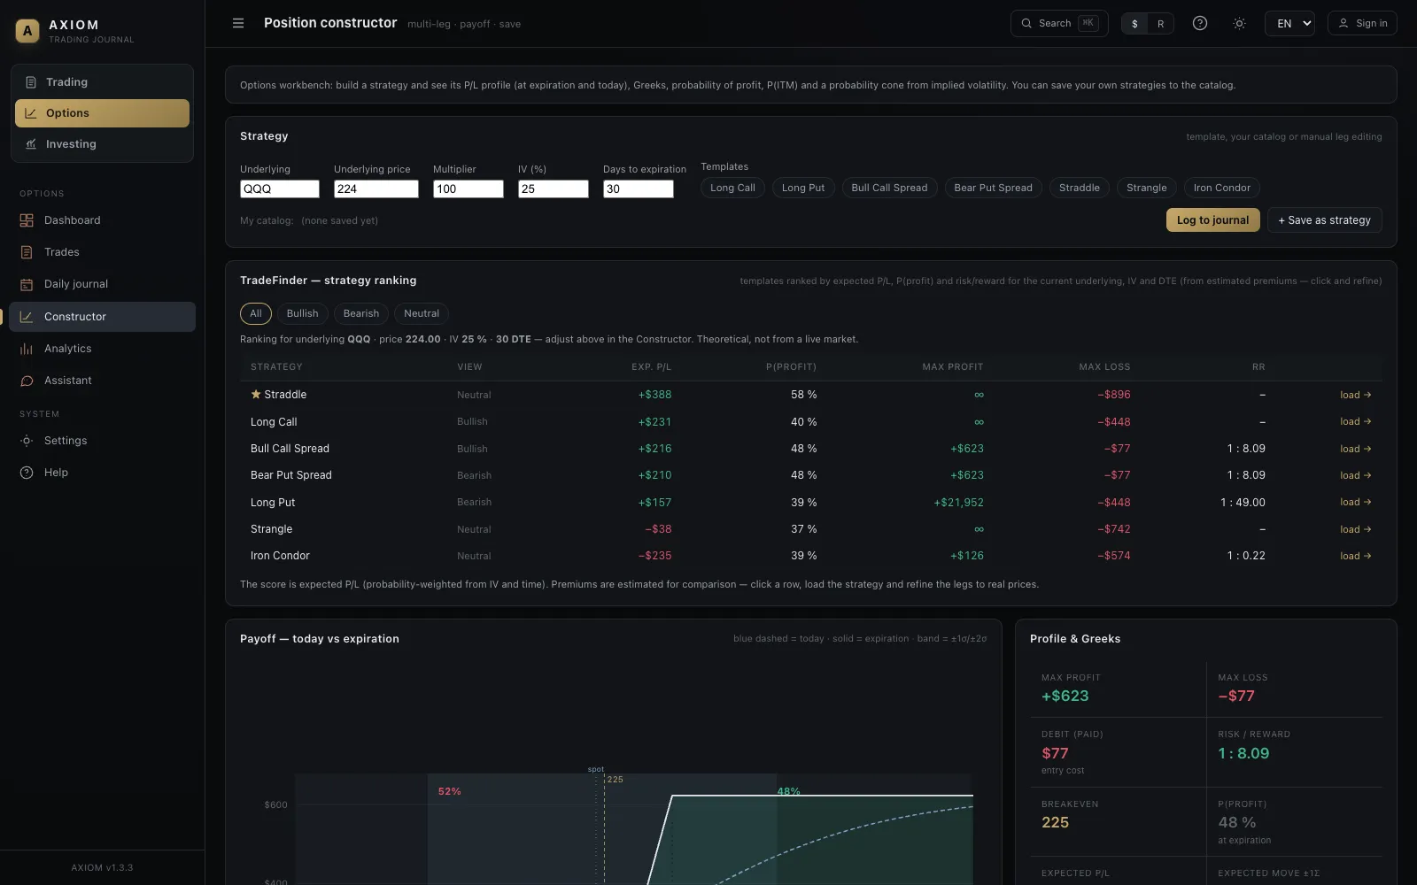This screenshot has width=1417, height=885.
Task: Open the Investing section
Action: pyautogui.click(x=102, y=144)
